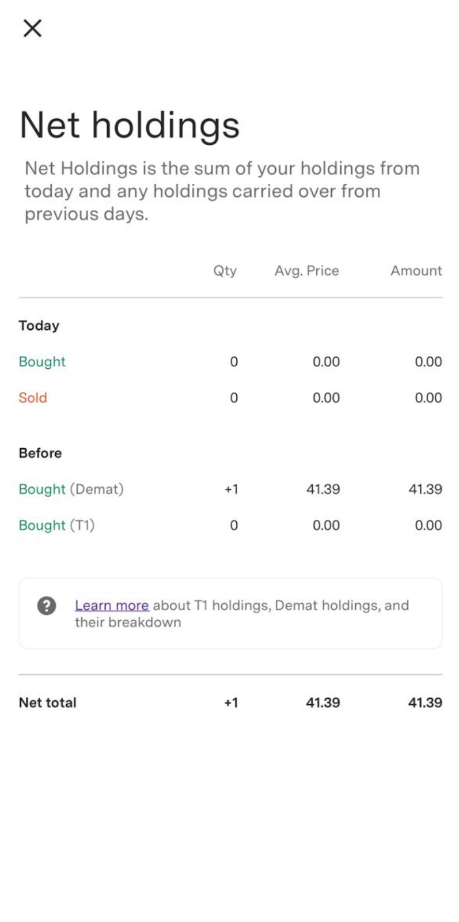Tap the Before section label
The image size is (459, 922).
(40, 453)
